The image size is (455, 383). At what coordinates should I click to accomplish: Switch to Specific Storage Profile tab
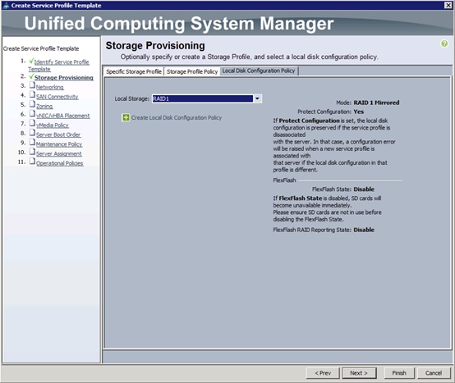click(x=134, y=71)
